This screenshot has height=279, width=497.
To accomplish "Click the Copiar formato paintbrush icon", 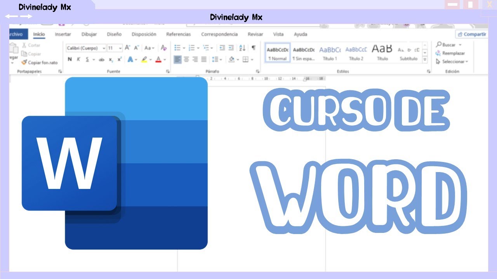I will coord(24,62).
